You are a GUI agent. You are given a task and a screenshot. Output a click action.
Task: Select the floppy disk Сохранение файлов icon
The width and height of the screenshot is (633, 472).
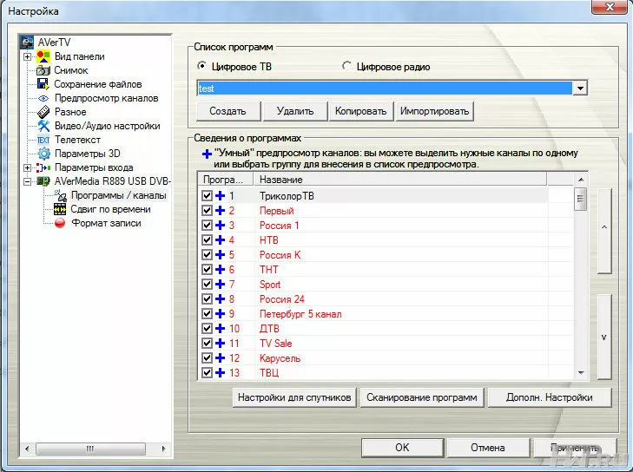point(43,84)
